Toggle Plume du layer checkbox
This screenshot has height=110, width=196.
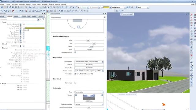pyautogui.click(x=24, y=32)
